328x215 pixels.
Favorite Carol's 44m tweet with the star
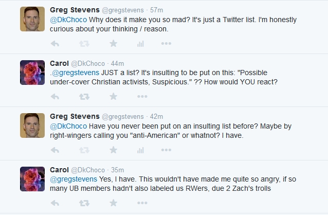[113, 96]
